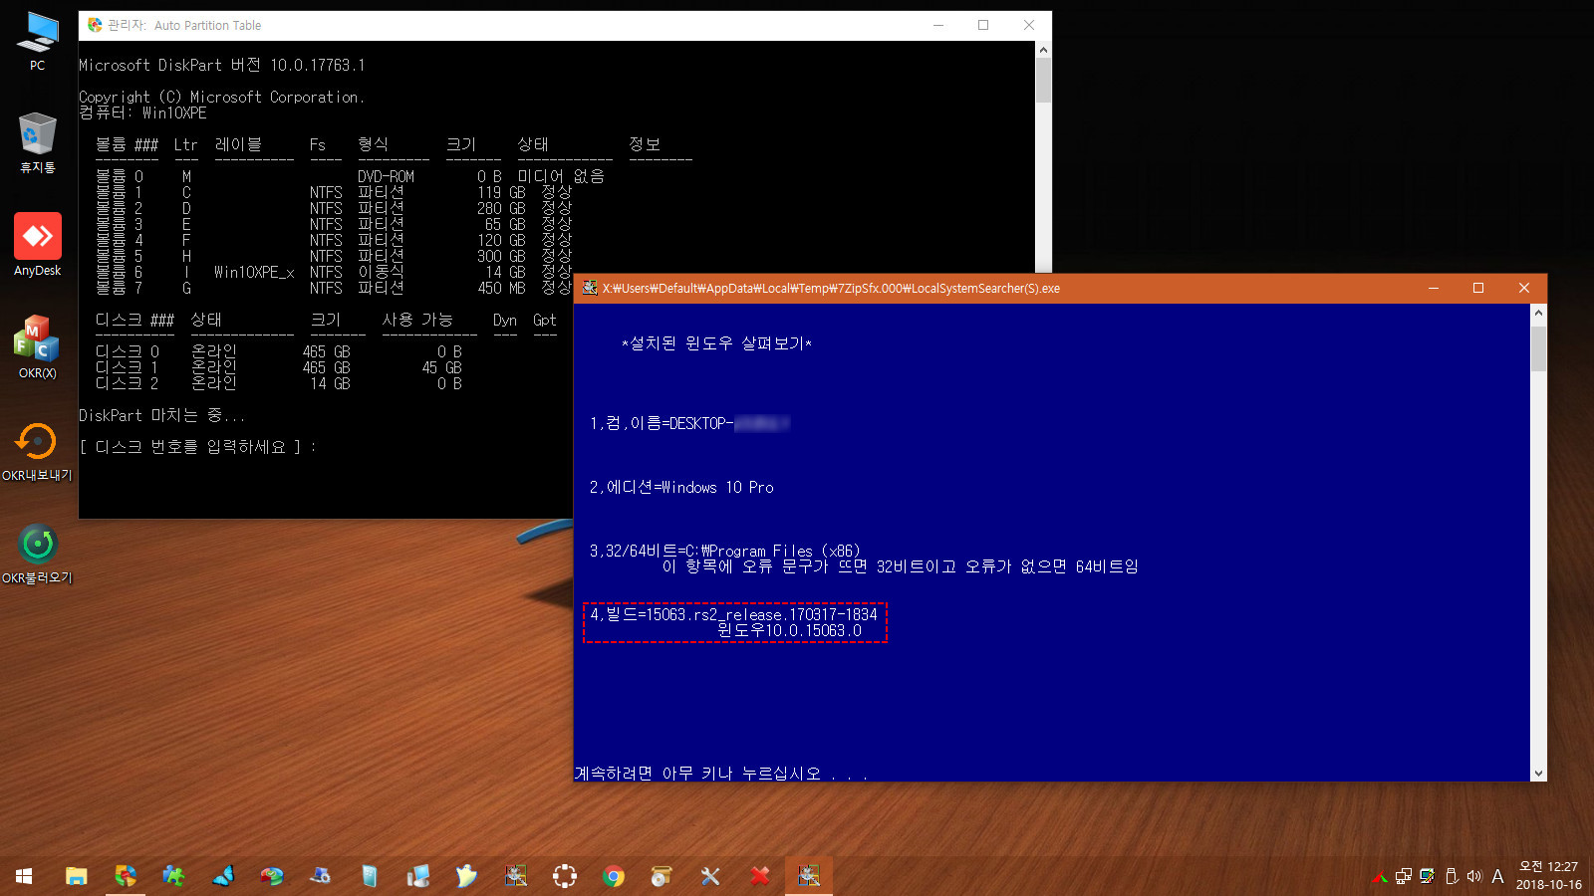Click the '45 GB' free space value
Screen dimensions: 1594x896
(441, 367)
